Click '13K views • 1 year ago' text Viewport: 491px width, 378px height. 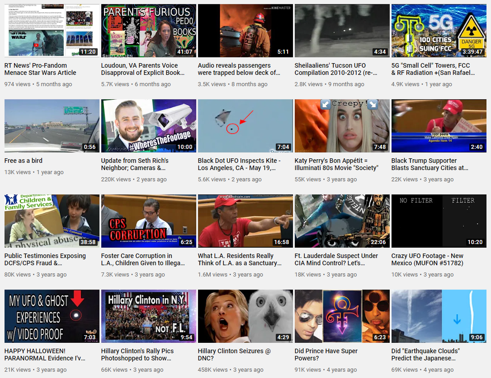click(34, 172)
